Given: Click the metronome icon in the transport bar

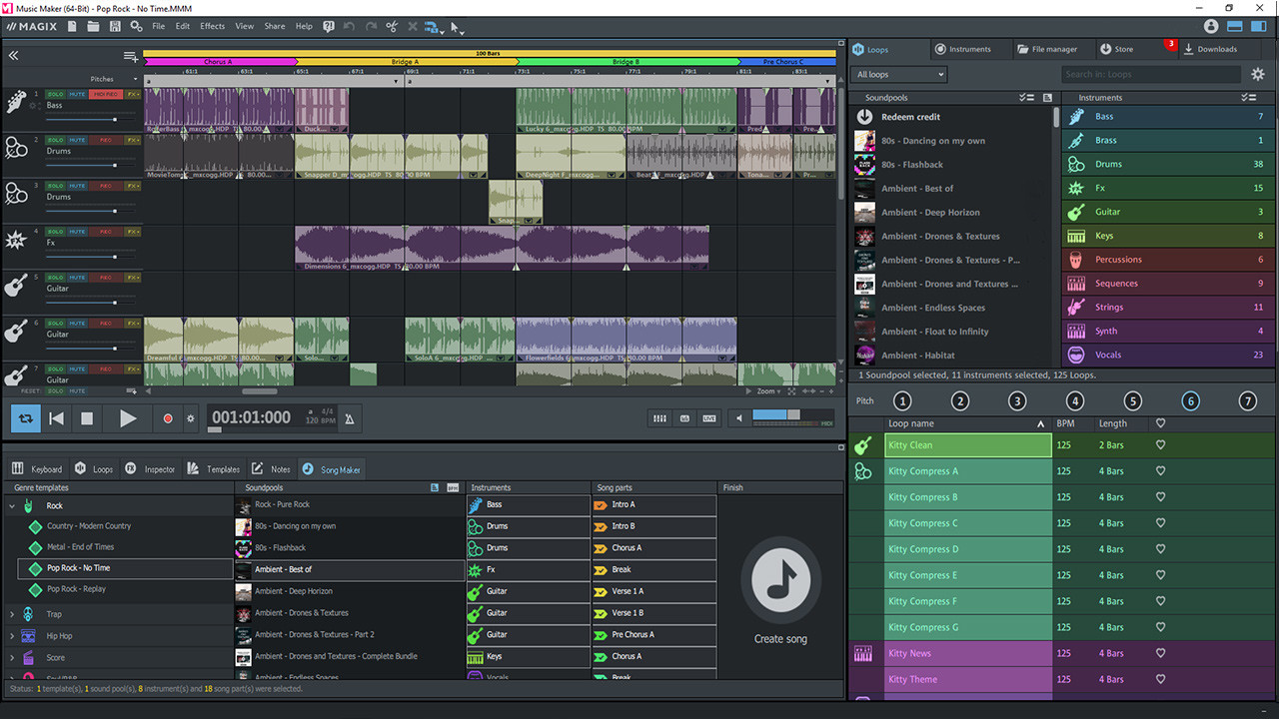Looking at the screenshot, I should pyautogui.click(x=349, y=418).
